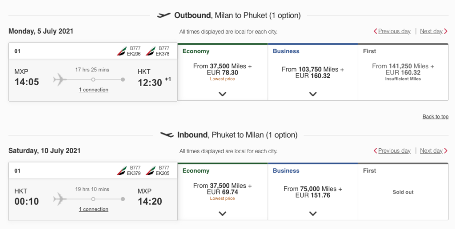This screenshot has height=229, width=455.
Task: Click the Emirates logo beside EK378
Action: (x=150, y=51)
